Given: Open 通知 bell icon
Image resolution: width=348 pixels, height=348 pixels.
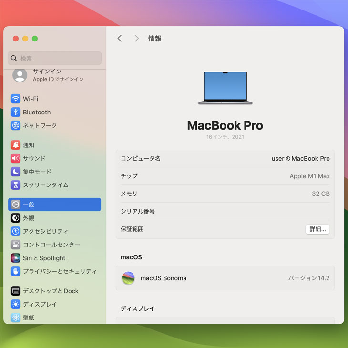Looking at the screenshot, I should click(x=16, y=145).
